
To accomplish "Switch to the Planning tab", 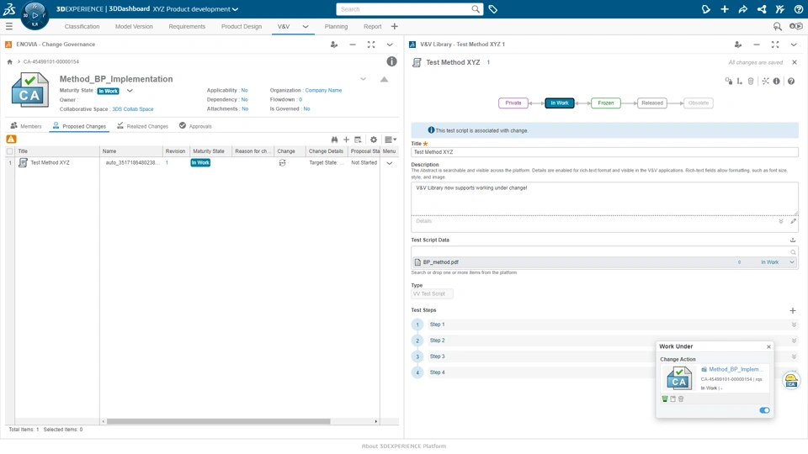I will 336,27.
